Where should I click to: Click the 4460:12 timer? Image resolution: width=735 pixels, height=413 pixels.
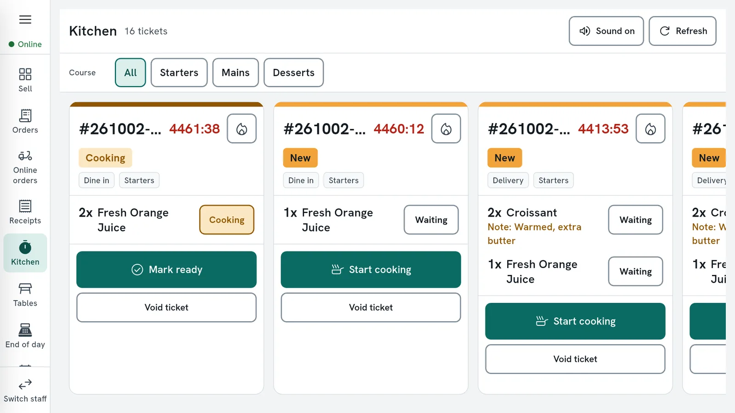399,129
